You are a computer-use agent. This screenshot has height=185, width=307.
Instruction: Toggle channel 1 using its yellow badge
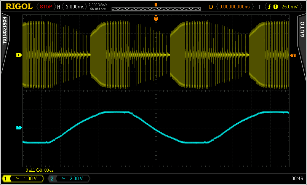[6, 178]
